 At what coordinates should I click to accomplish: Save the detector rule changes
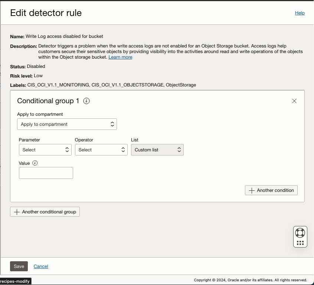19,266
